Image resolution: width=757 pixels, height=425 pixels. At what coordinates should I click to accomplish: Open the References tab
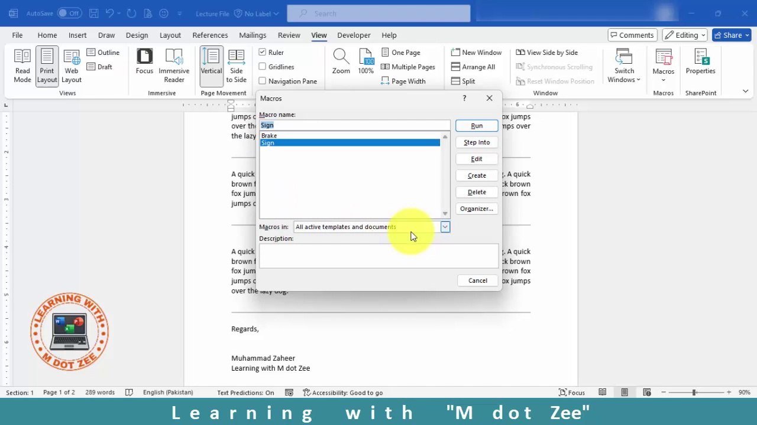coord(210,35)
